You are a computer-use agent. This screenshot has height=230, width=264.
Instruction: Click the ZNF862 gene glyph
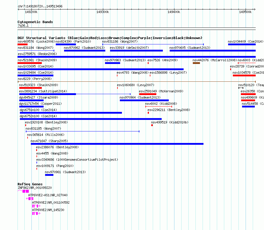point(23,191)
